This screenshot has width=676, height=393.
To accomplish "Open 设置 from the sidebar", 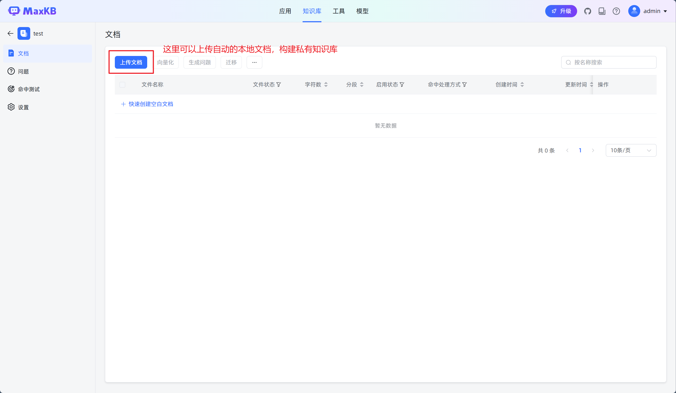I will coord(23,107).
